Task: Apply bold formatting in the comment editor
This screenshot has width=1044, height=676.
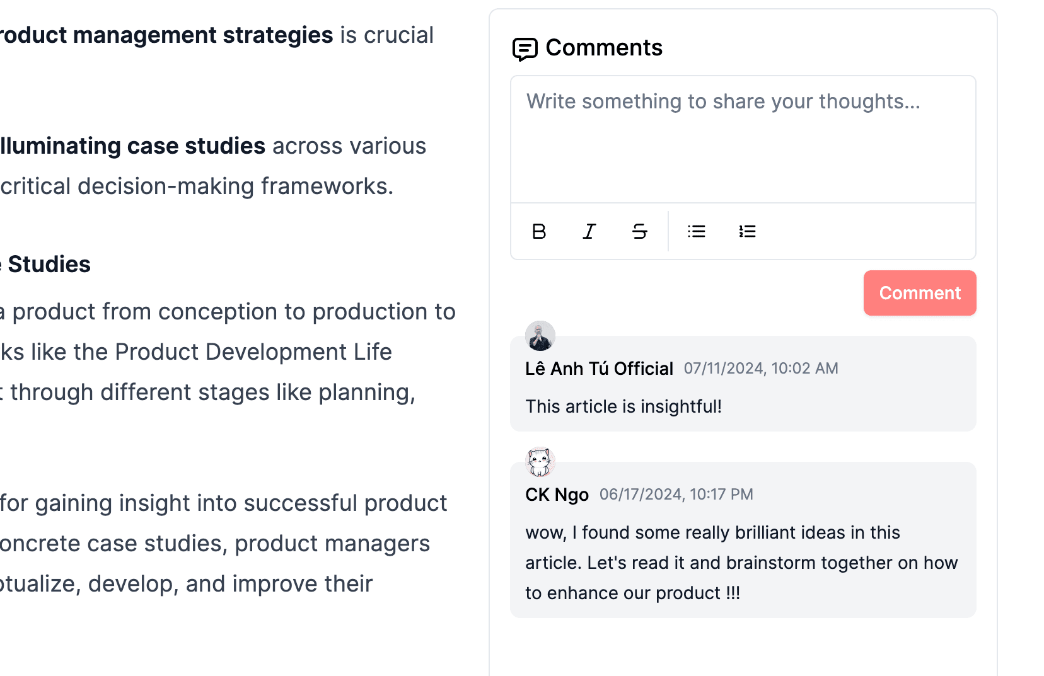Action: click(539, 231)
